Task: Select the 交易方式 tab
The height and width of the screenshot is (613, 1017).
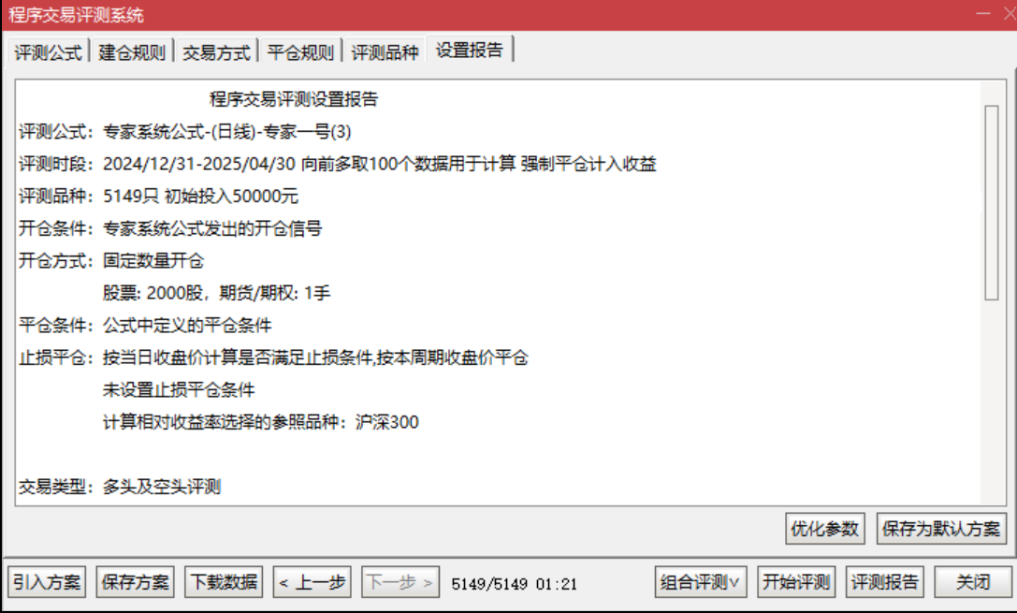Action: click(216, 51)
